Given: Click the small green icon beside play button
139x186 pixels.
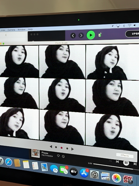Looking at the screenshot, I should (x=100, y=35).
